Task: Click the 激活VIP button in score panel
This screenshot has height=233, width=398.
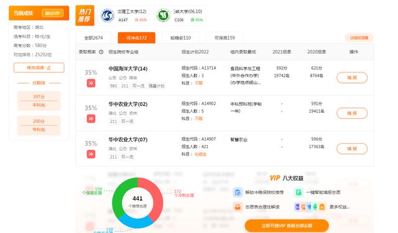Action: coord(52,13)
